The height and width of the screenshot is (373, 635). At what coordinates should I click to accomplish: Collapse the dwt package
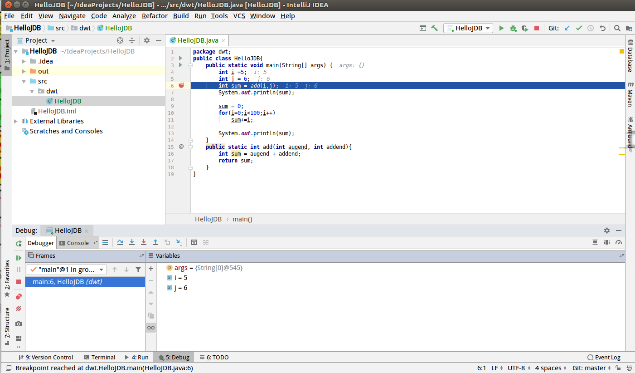(32, 91)
